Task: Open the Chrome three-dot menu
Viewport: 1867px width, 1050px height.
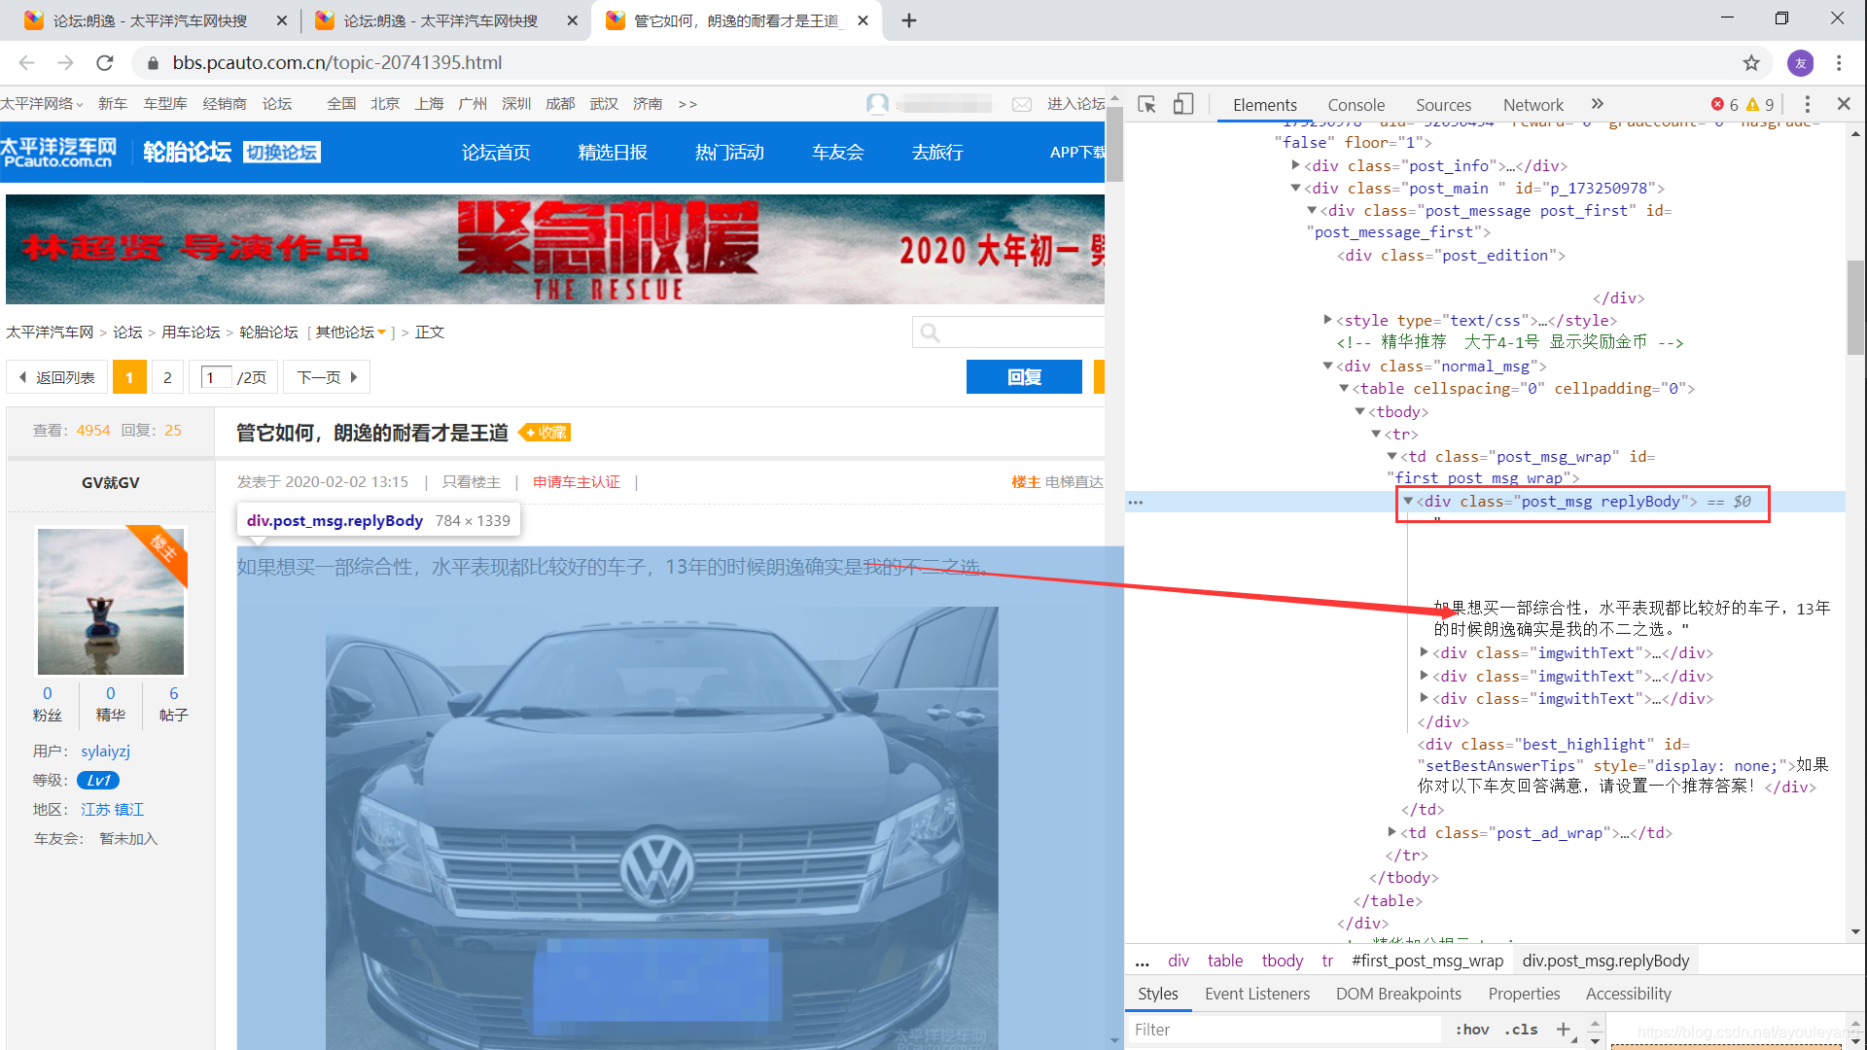Action: click(1839, 62)
